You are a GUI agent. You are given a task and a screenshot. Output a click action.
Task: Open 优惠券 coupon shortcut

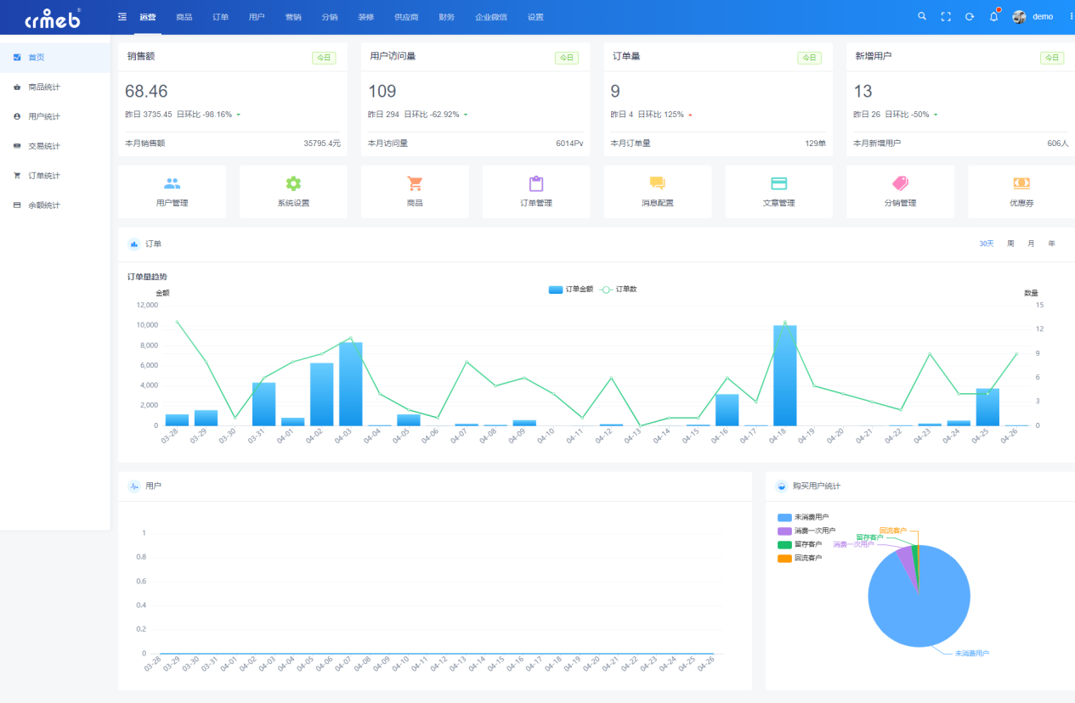(1021, 192)
